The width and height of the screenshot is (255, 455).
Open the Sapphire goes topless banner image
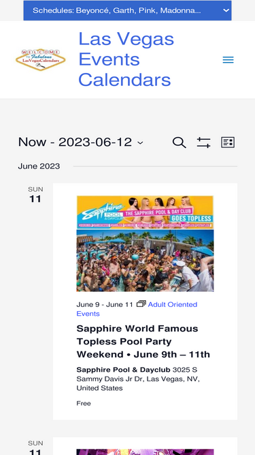click(x=145, y=212)
